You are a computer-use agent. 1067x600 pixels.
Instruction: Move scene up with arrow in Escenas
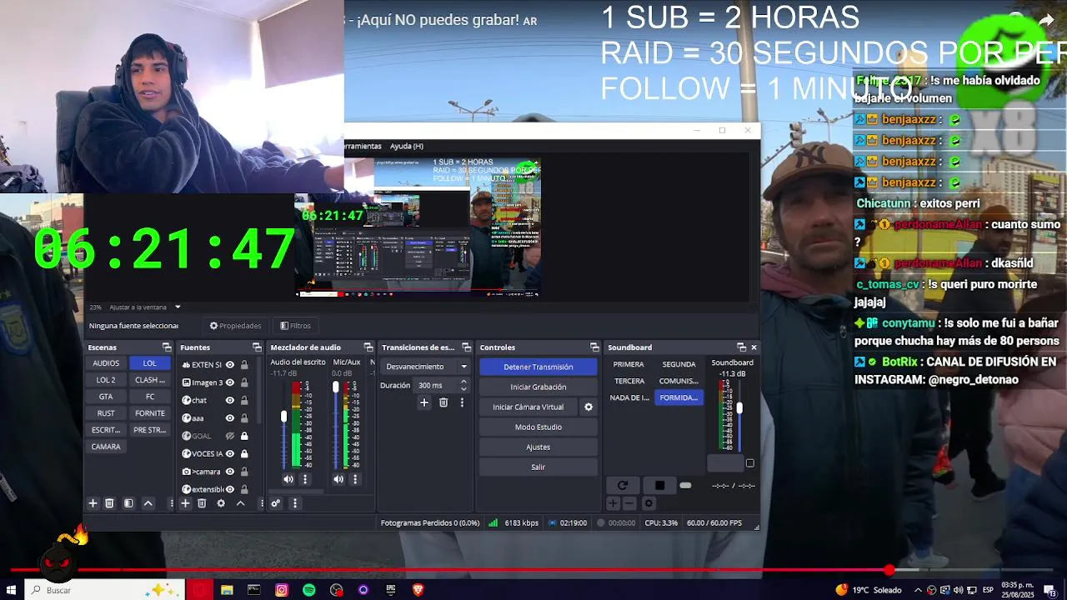[x=148, y=503]
